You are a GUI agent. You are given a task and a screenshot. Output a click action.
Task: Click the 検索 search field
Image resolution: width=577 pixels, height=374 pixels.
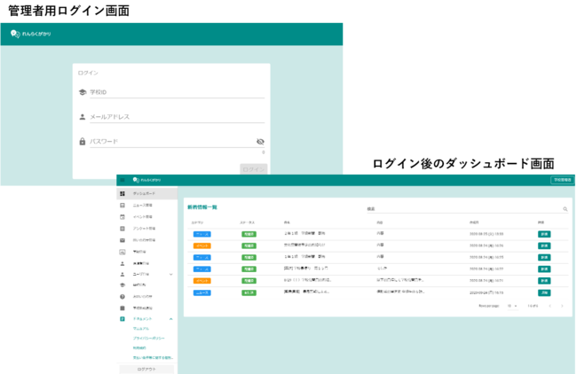point(462,210)
